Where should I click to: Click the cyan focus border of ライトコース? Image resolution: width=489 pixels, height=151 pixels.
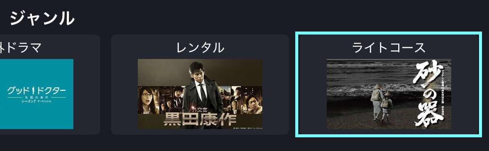tap(389, 33)
